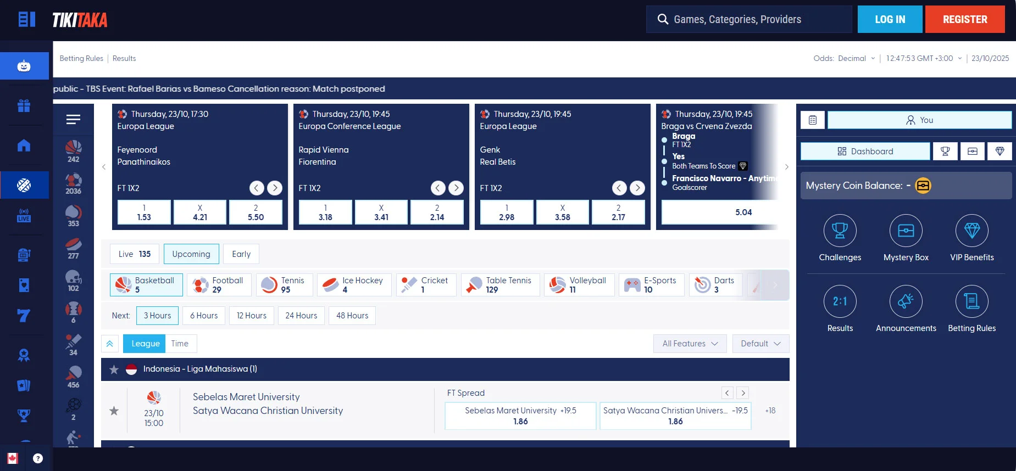Screen dimensions: 1016x471
Task: Change language via Canada flag icon
Action: (x=13, y=458)
